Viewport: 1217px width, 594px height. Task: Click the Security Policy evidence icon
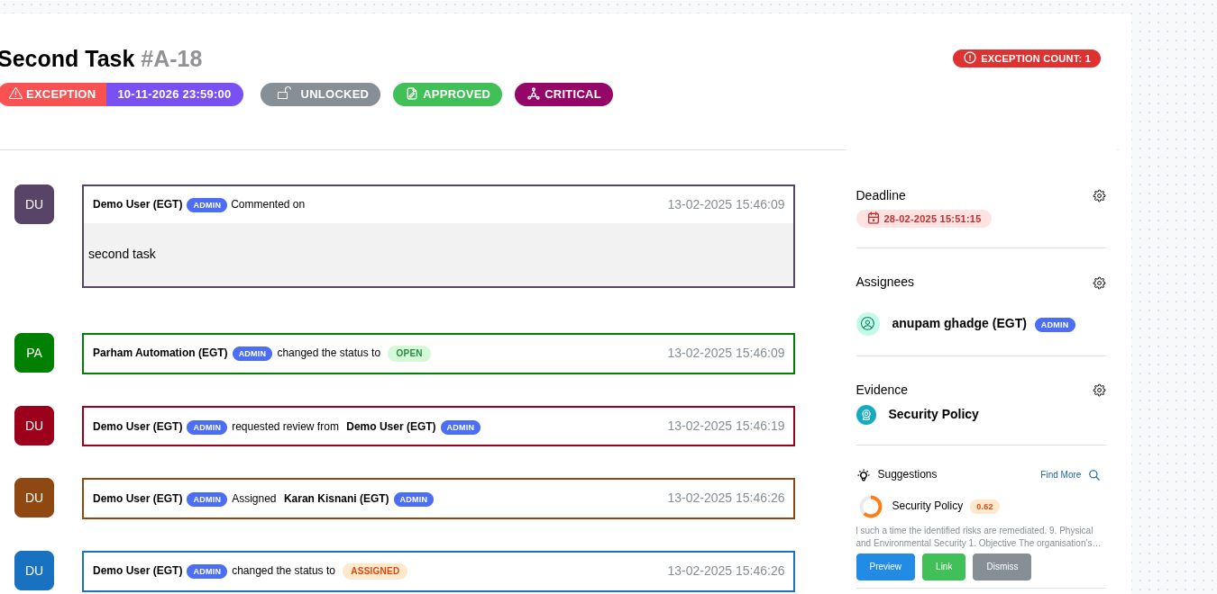click(866, 415)
